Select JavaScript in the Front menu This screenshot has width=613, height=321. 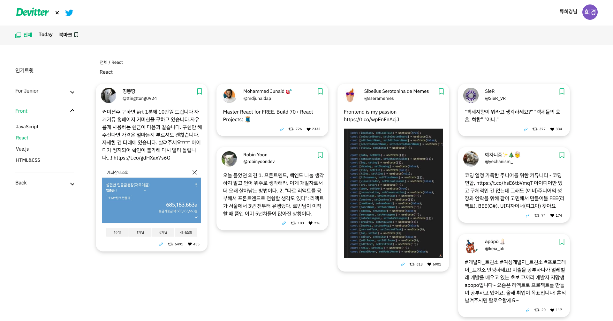click(x=27, y=127)
